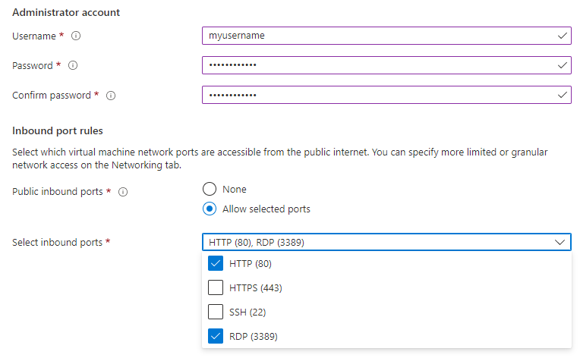
Task: Uncheck the RDP (3389) checkbox
Action: (216, 335)
